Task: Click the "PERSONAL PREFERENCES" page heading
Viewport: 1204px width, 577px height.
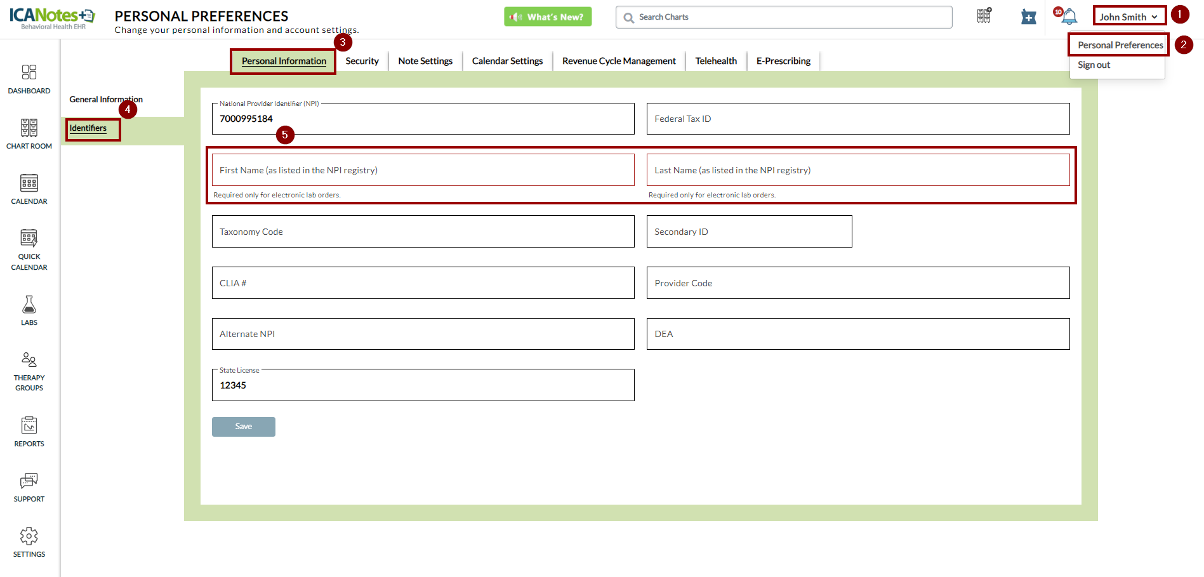Action: tap(201, 17)
